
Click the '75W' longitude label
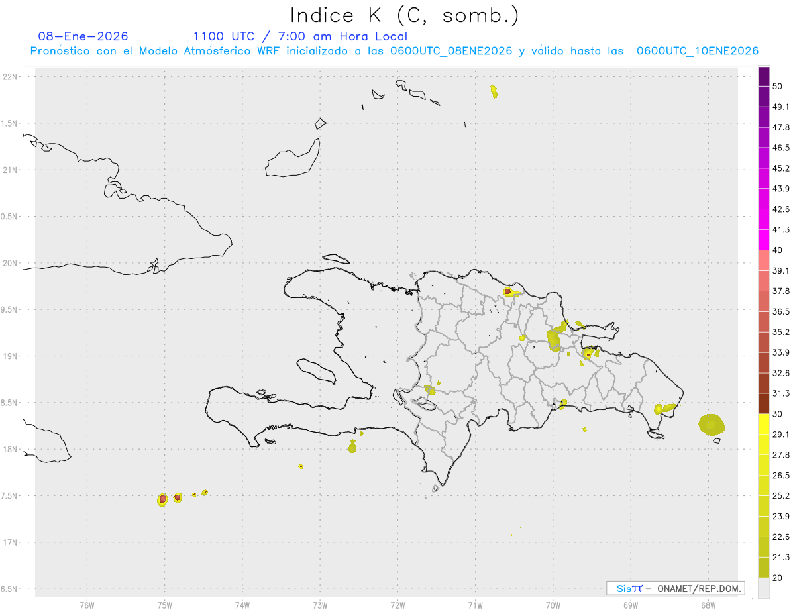[x=165, y=605]
